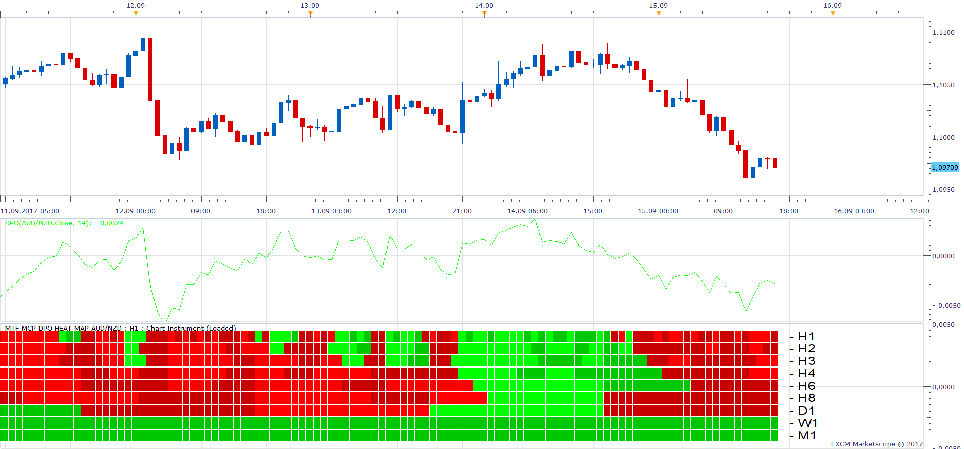Screen dimensions: 964x449
Task: Select the 1,1000 price axis label
Action: point(943,137)
